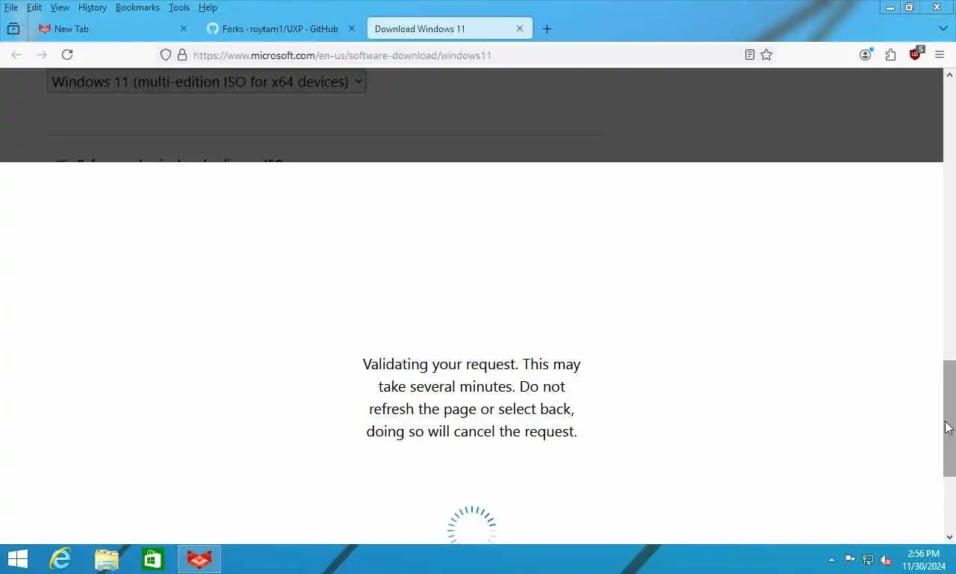Open the Firefox View tab icon

[13, 28]
